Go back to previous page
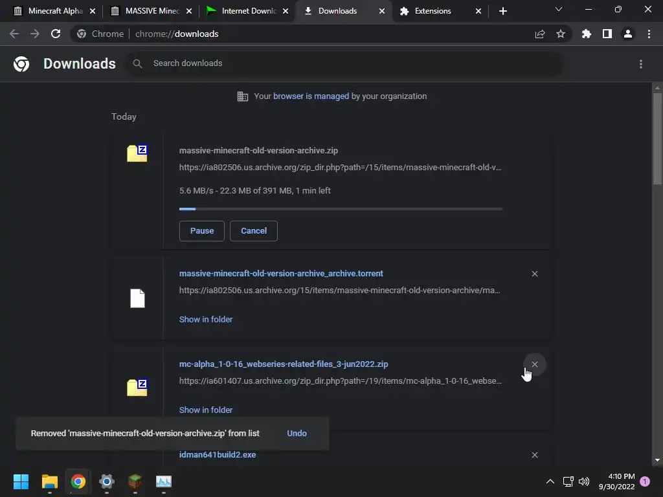The height and width of the screenshot is (497, 663). [14, 34]
